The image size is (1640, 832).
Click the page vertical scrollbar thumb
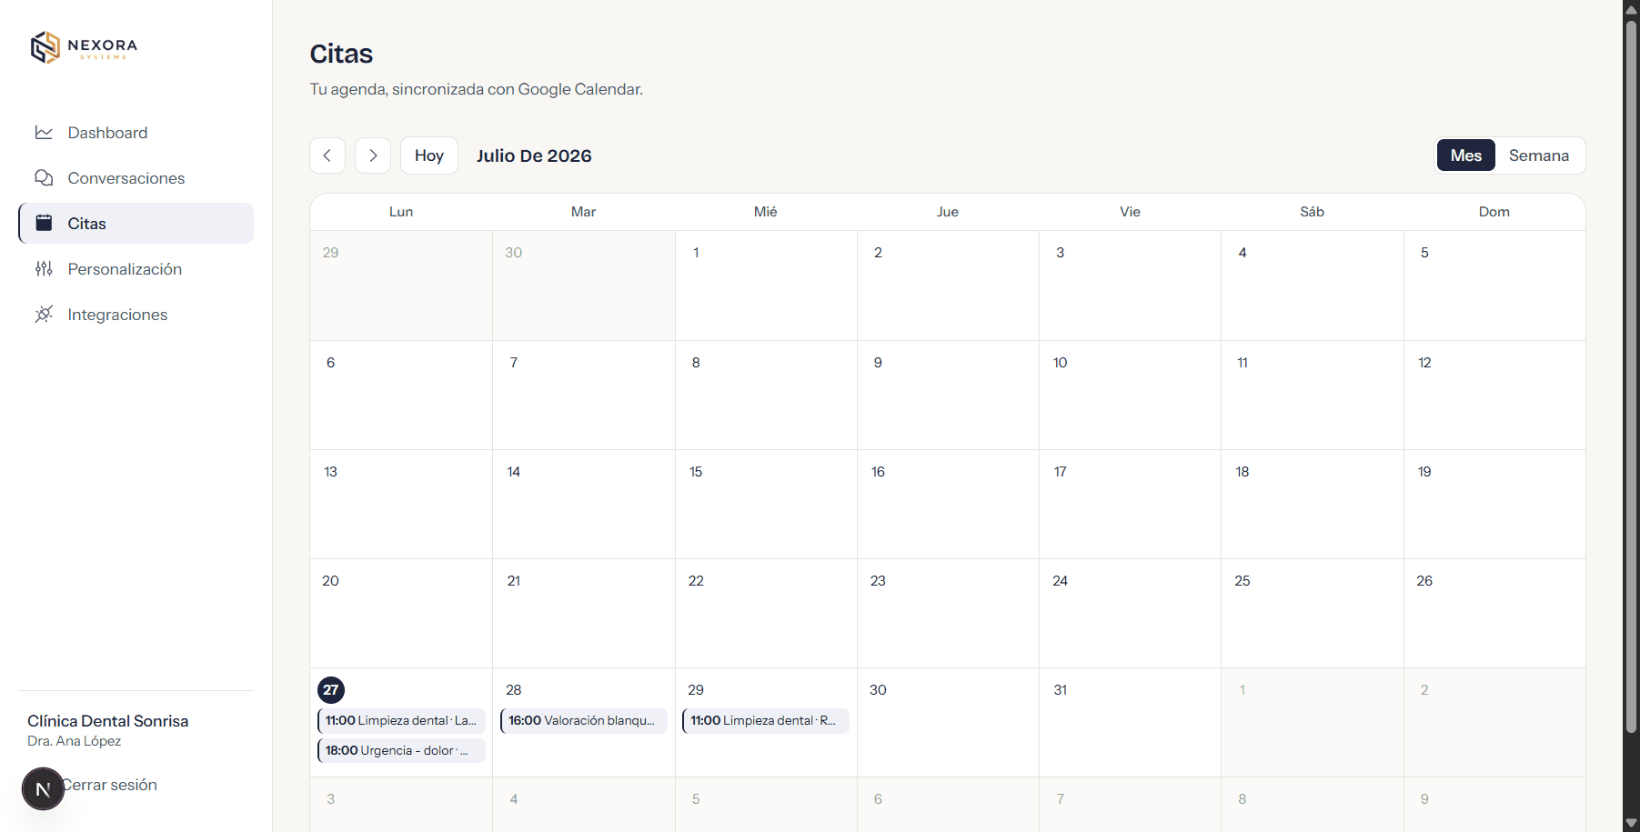coord(1632,375)
